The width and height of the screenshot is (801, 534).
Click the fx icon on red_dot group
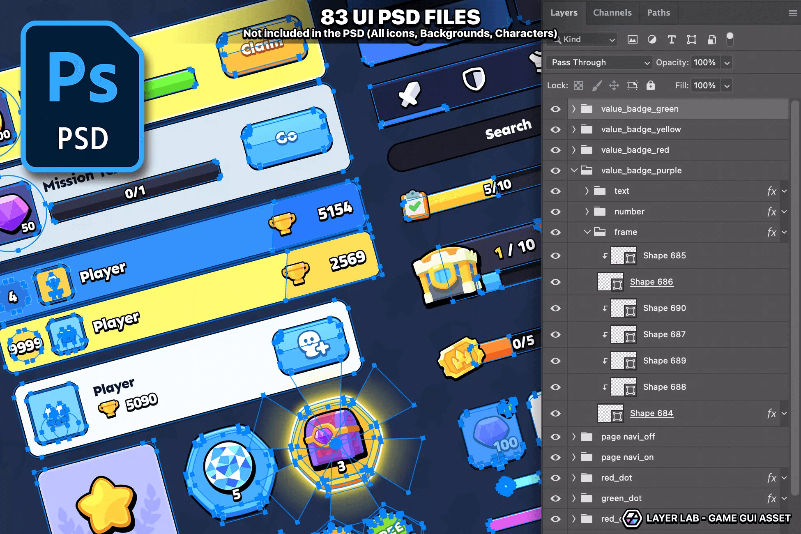click(771, 478)
